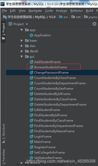Click the MainFrame class icon
Image resolution: width=98 pixels, height=166 pixels.
31,142
